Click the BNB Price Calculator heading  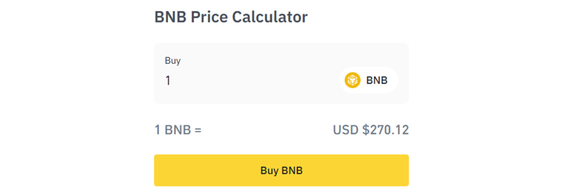pyautogui.click(x=231, y=17)
